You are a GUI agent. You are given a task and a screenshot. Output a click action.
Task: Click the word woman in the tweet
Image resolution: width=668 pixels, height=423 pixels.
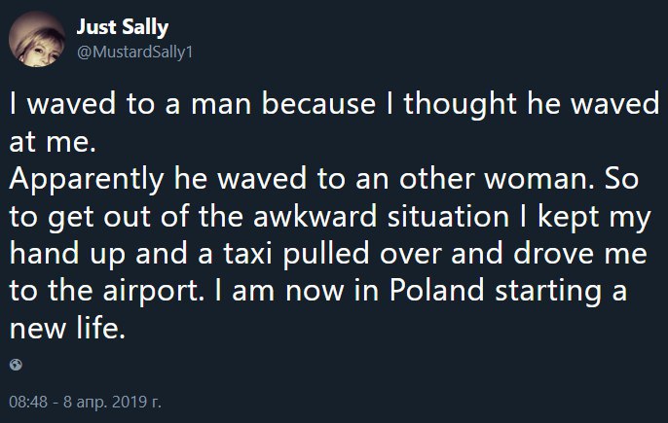[539, 179]
